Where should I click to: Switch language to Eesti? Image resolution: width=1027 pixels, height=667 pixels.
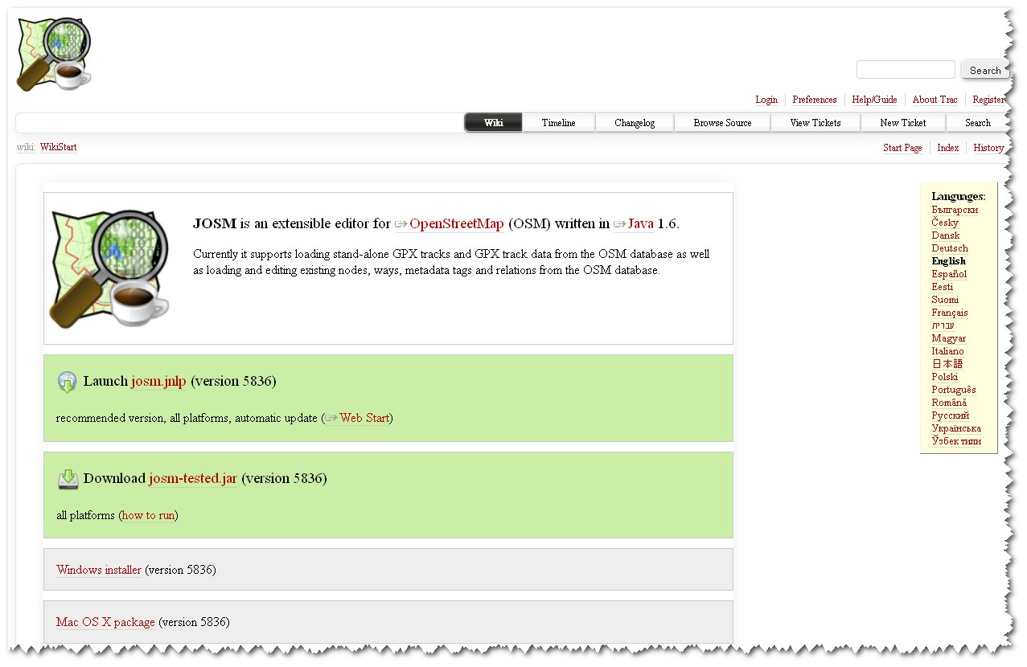943,287
